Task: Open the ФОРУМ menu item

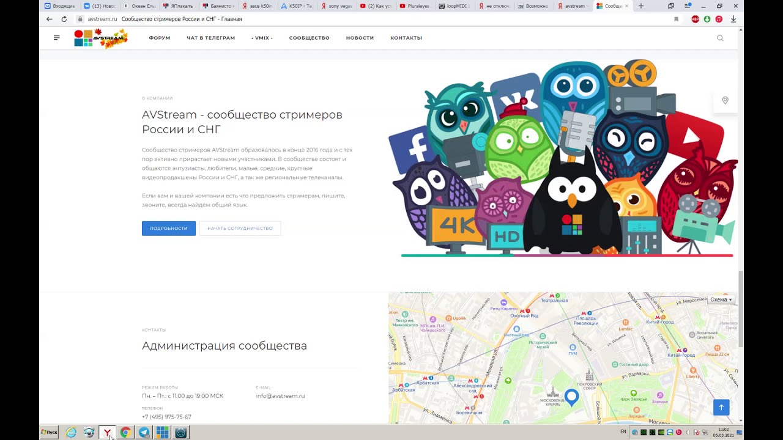Action: point(160,38)
